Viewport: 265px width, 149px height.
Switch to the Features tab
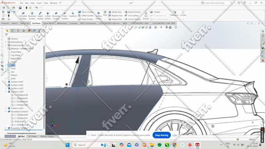click(x=5, y=23)
